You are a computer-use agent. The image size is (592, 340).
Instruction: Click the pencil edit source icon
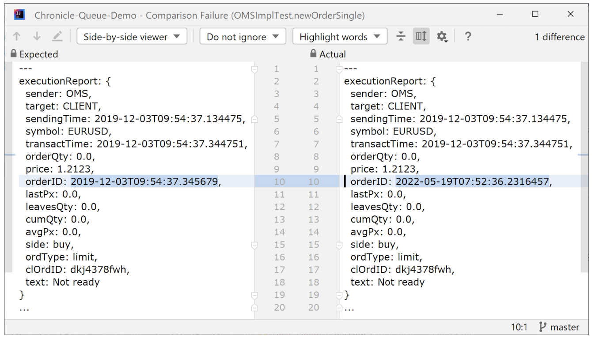pos(57,37)
